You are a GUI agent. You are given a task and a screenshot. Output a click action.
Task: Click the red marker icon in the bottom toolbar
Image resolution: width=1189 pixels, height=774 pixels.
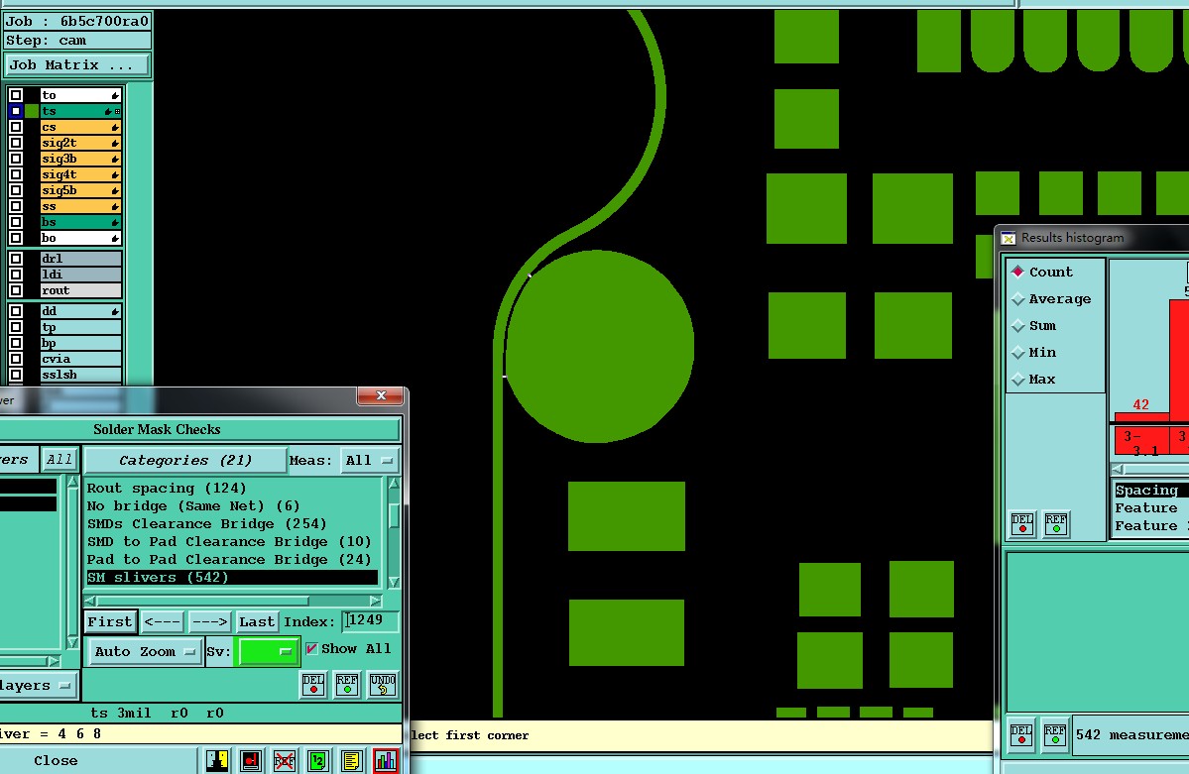[251, 760]
